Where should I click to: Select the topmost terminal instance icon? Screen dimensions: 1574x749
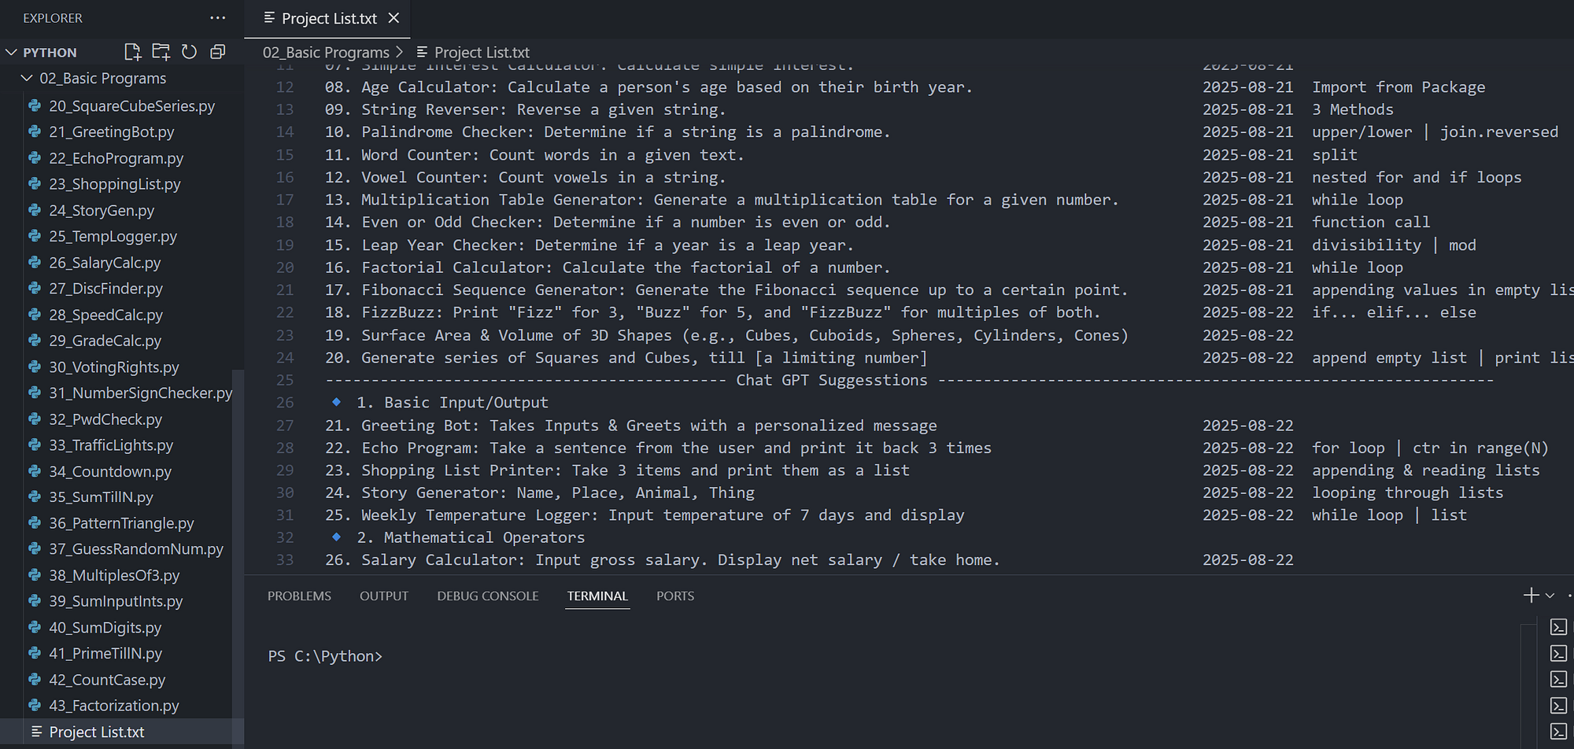(x=1558, y=627)
